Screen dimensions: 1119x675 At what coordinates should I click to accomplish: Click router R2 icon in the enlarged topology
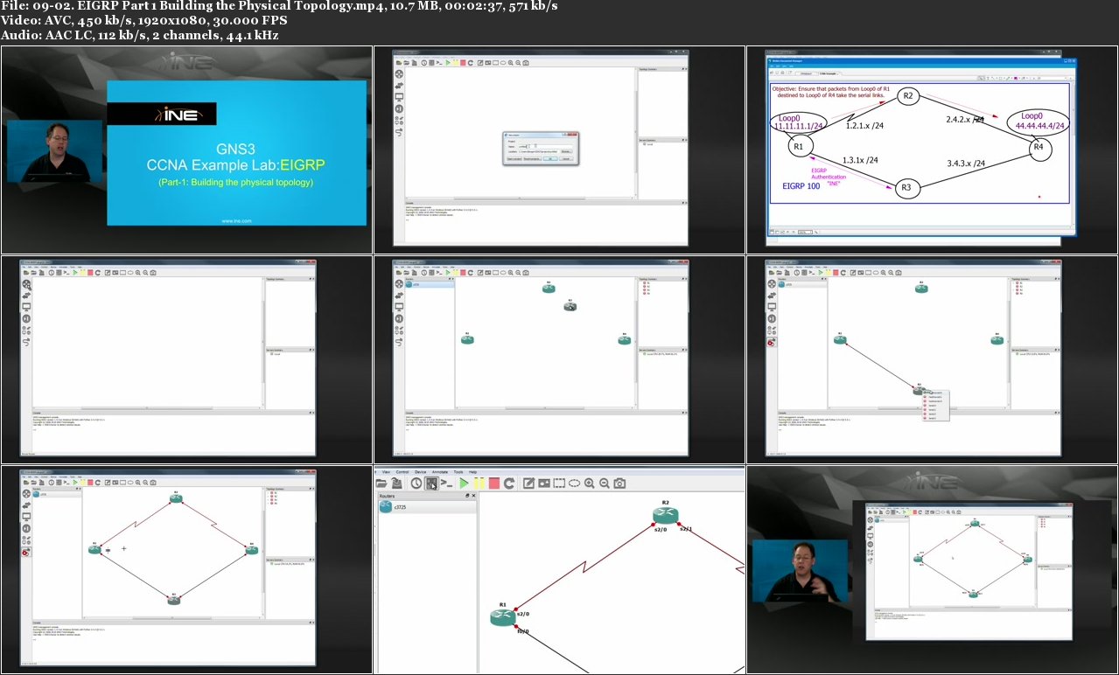point(665,516)
